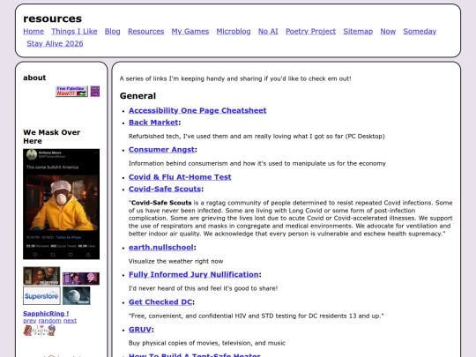Click the Superstore badge
Screen dimensions: 476x357
pos(41,295)
